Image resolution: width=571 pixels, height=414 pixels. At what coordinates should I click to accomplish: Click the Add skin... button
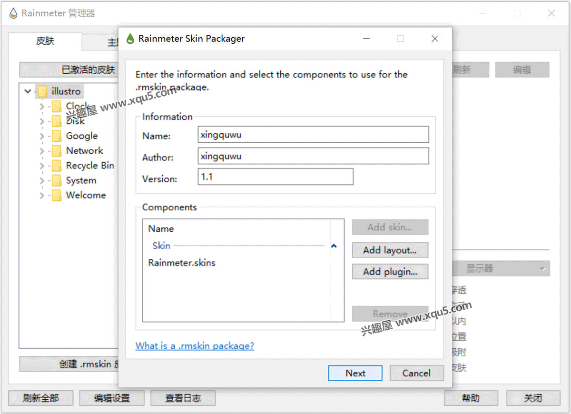click(390, 227)
